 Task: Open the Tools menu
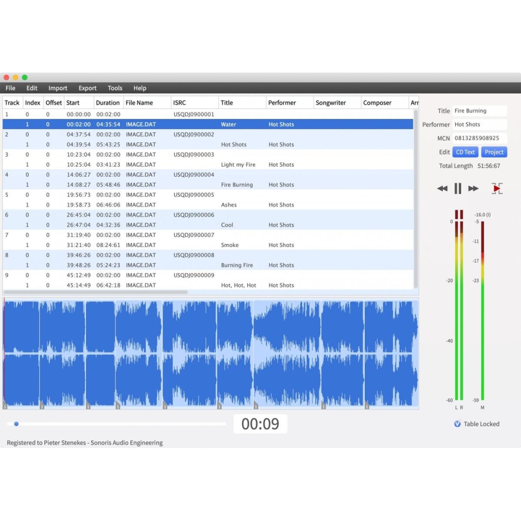point(115,88)
